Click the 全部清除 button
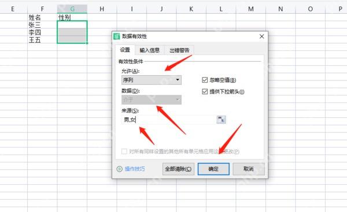347x212 pixels. tap(178, 169)
